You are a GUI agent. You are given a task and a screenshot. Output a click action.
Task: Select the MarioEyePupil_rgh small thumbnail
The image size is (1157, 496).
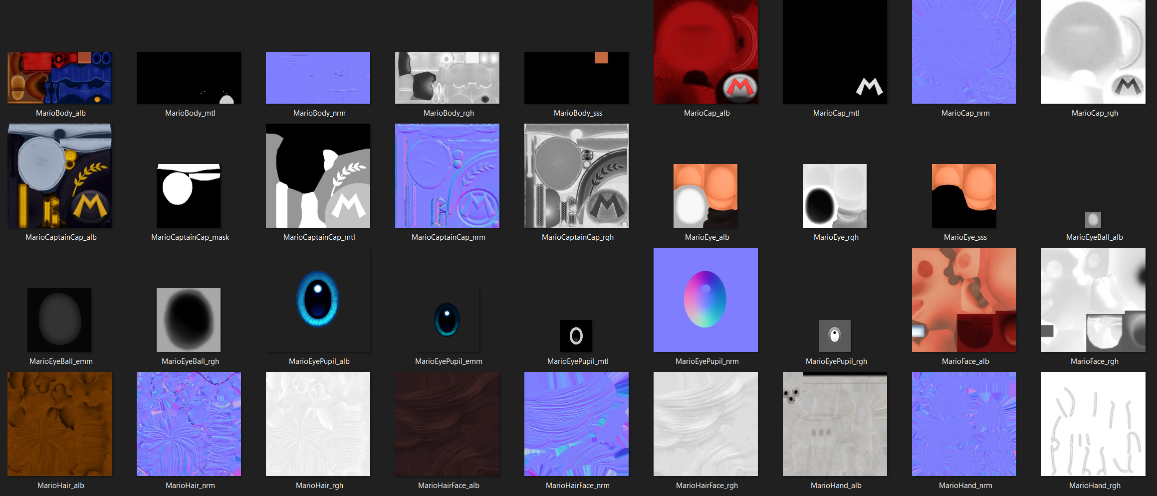click(x=835, y=336)
